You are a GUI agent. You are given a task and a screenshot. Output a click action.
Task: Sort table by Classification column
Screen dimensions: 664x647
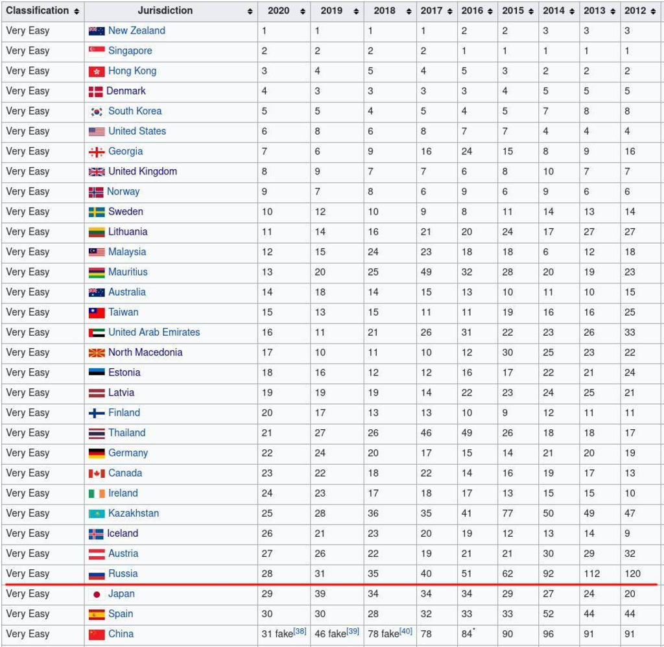43,11
